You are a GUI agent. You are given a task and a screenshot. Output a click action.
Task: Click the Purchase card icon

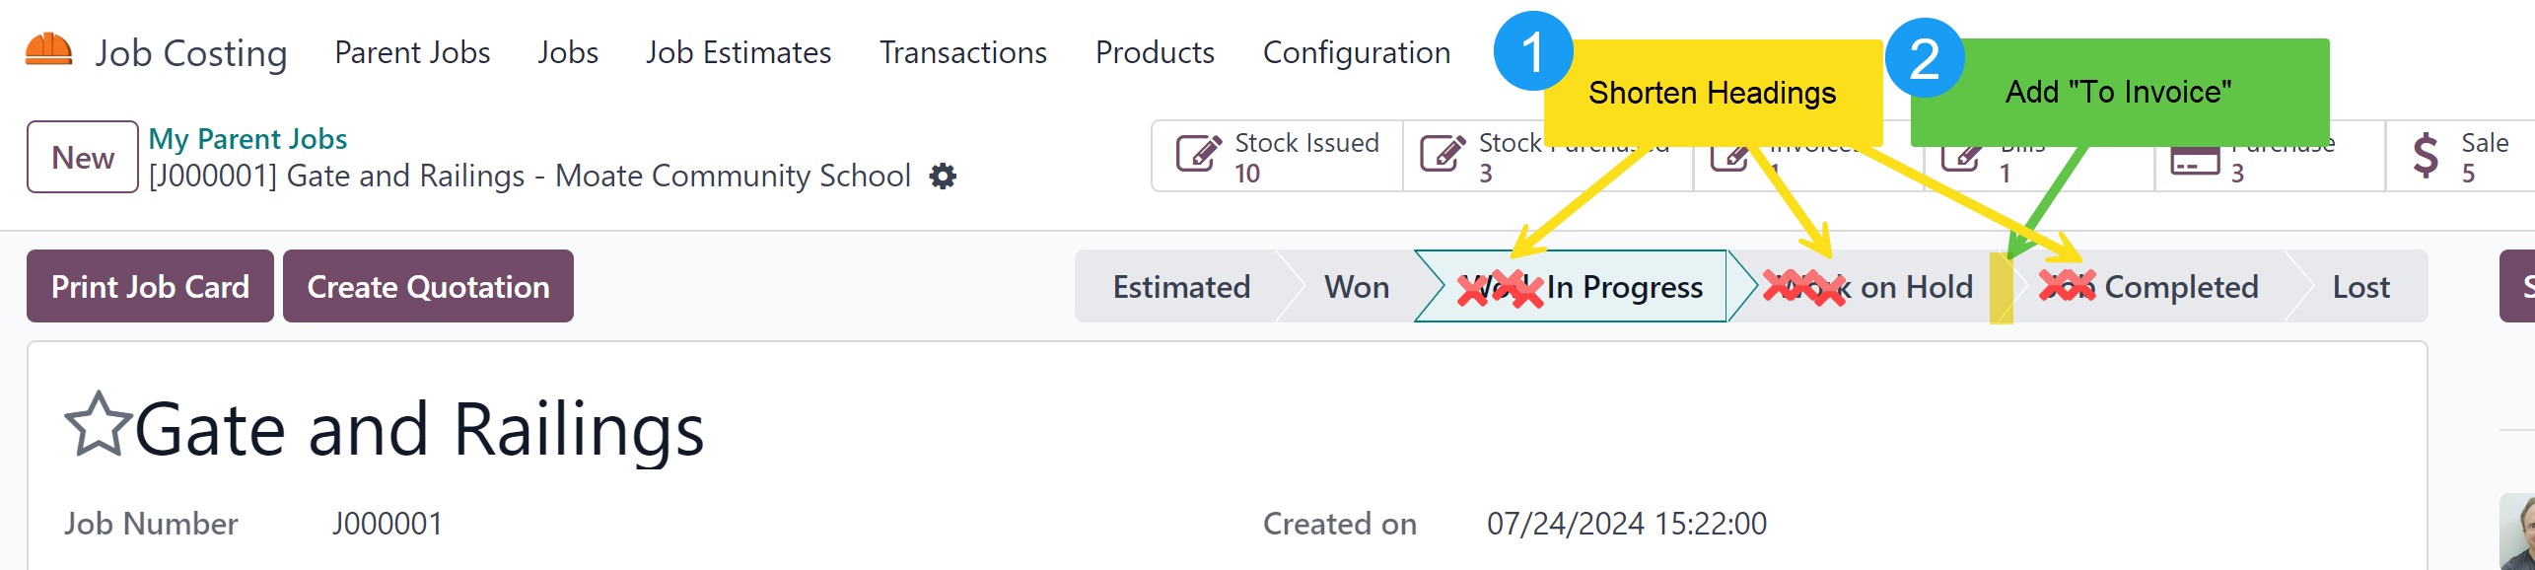pyautogui.click(x=2195, y=161)
